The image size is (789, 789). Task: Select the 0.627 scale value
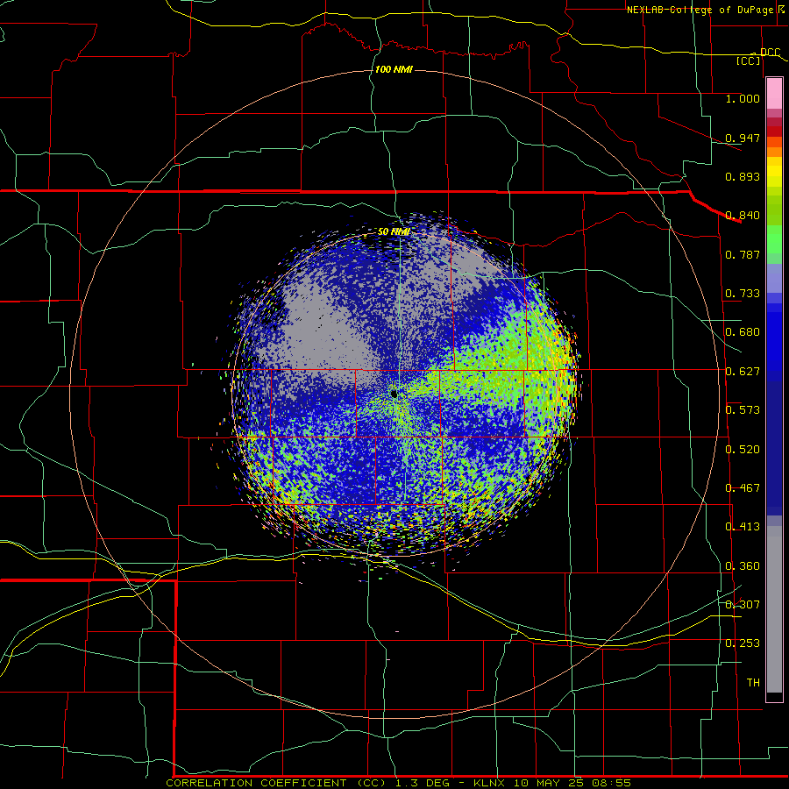click(x=743, y=372)
